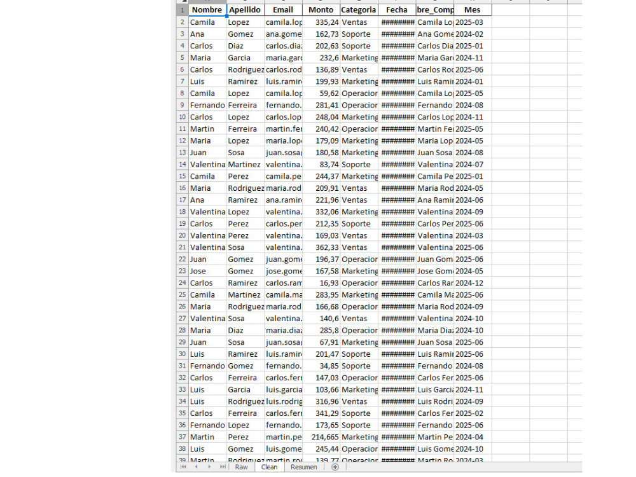Select the Nombre header cell
The image size is (636, 477).
[207, 10]
